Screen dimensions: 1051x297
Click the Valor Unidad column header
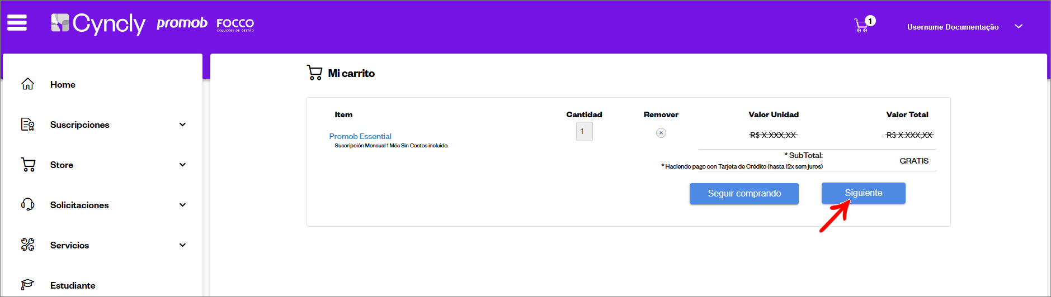[774, 114]
